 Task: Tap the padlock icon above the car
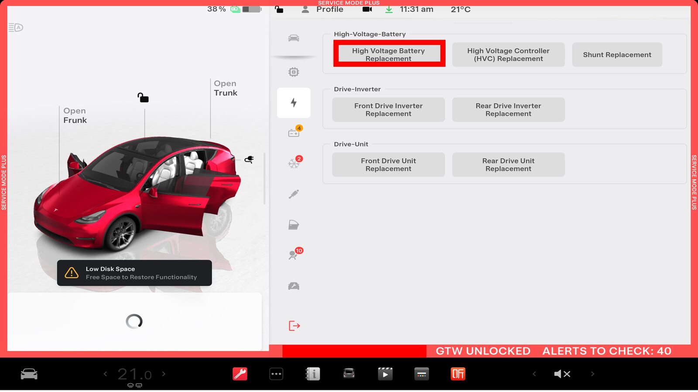click(x=143, y=98)
